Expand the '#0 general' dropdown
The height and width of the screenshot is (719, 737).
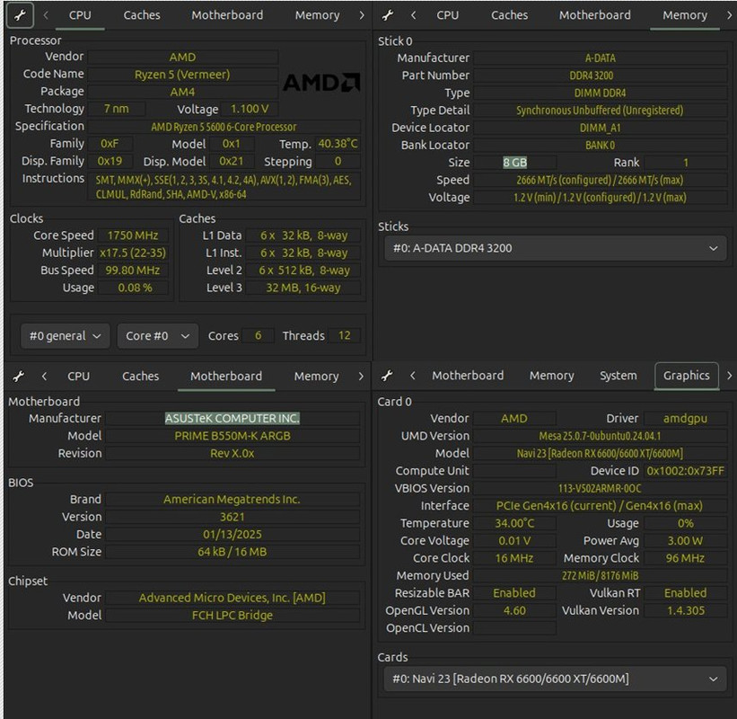click(66, 336)
